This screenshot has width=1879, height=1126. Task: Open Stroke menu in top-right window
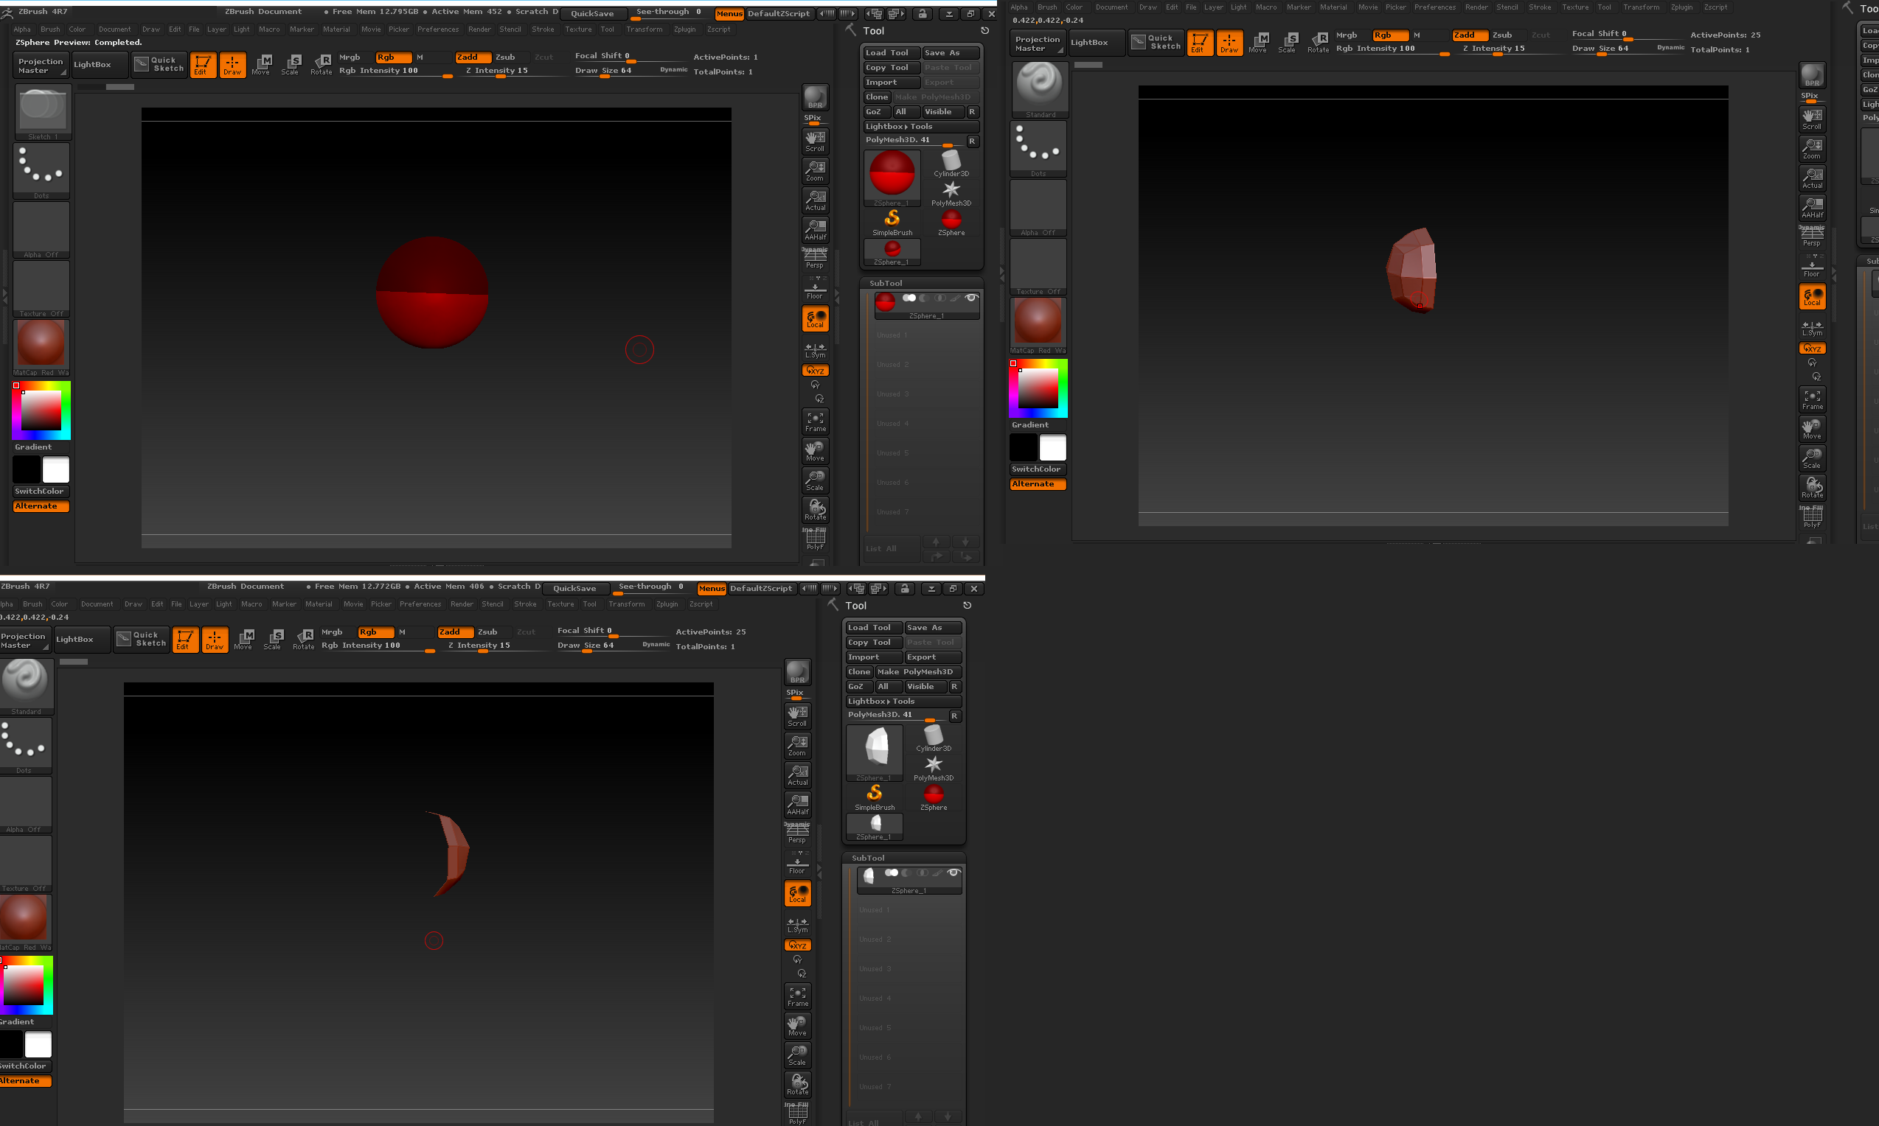pos(1540,7)
